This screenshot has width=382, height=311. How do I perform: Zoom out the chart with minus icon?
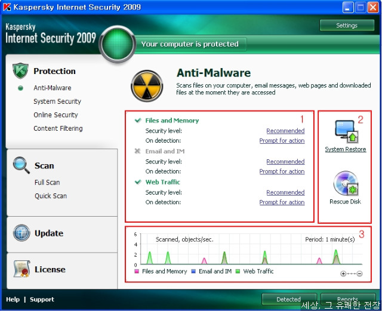pos(359,274)
